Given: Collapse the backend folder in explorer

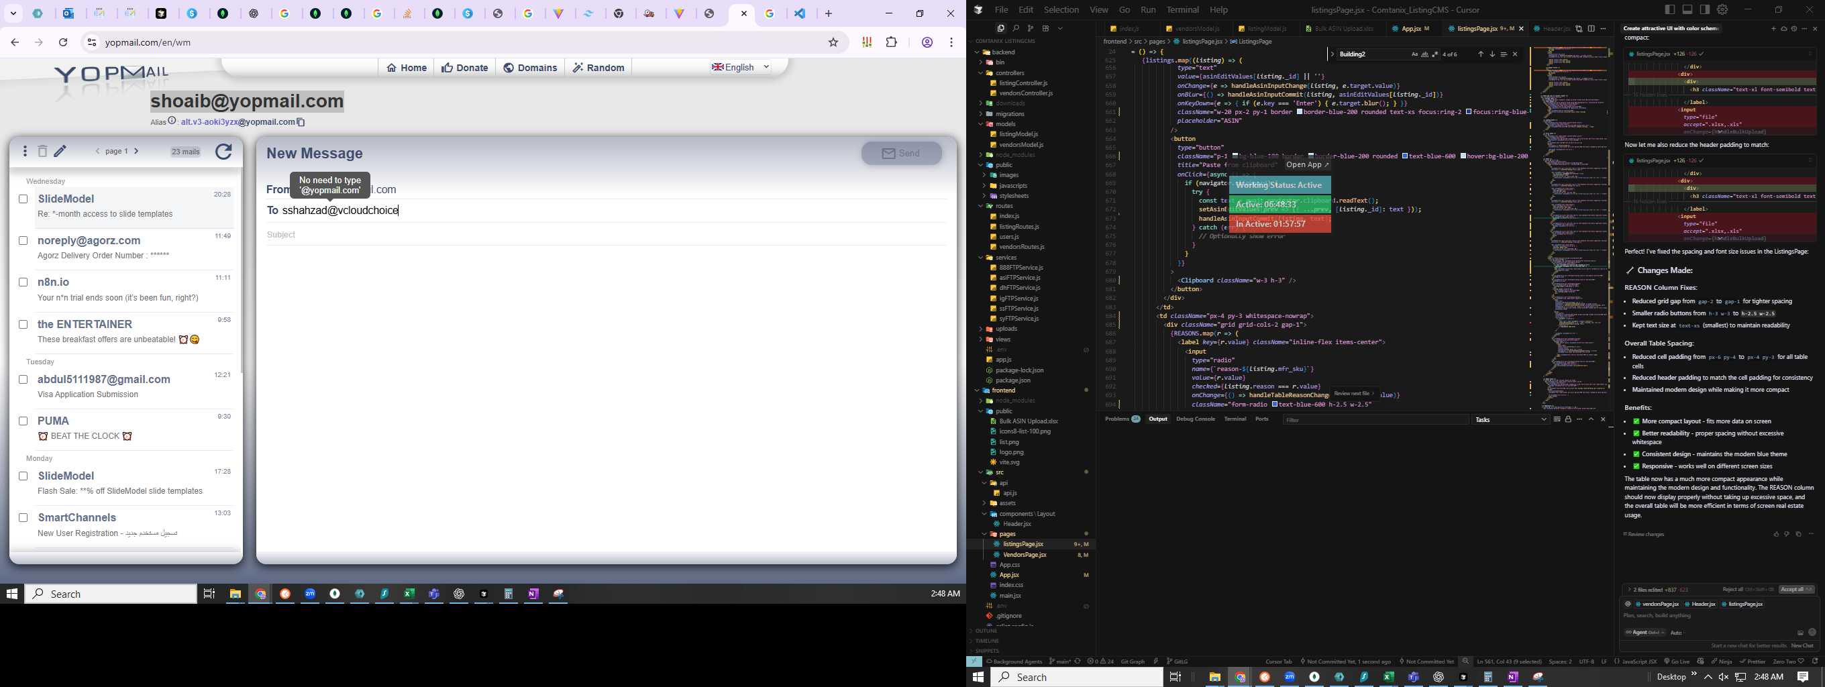Looking at the screenshot, I should (978, 52).
